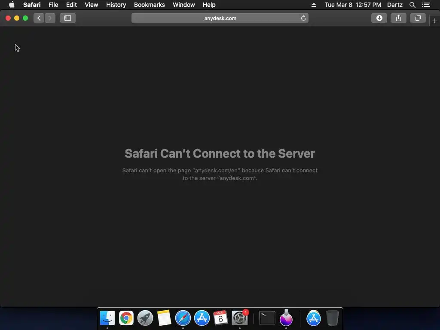Screen dimensions: 440x330
Task: Open the Dartz user menu
Action: (394, 5)
